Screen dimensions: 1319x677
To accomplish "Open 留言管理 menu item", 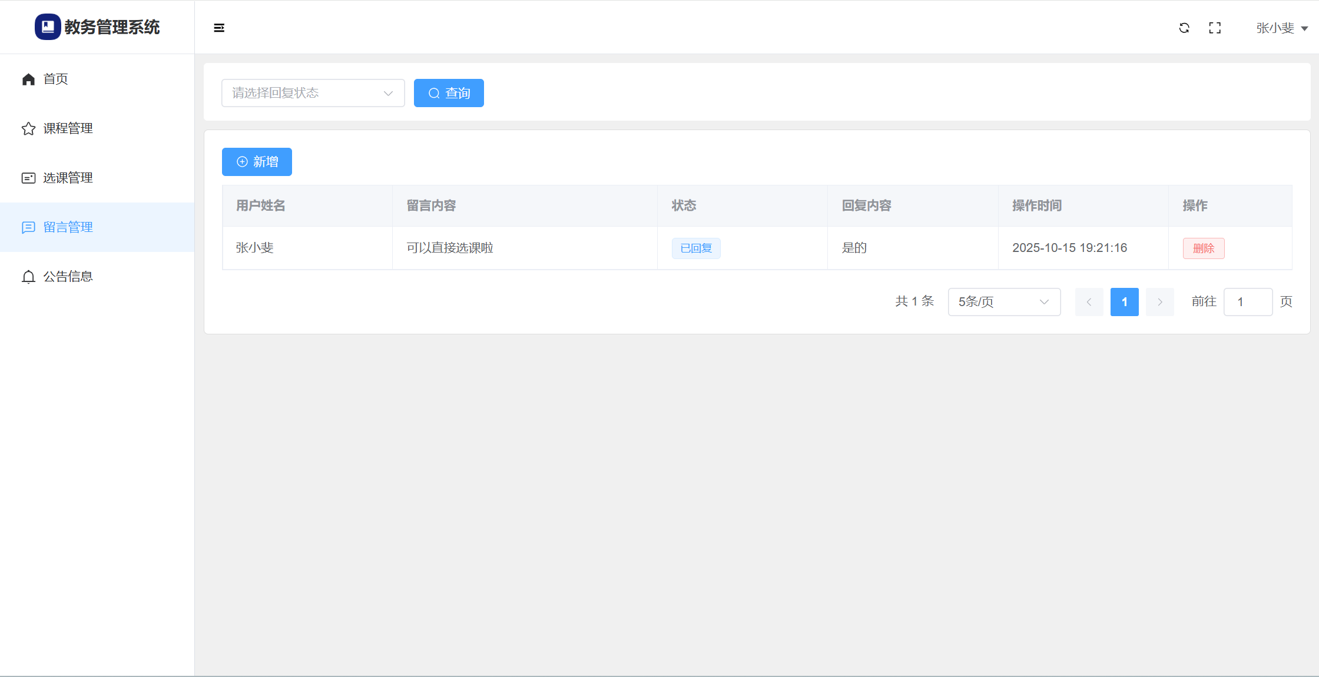I will coord(68,227).
